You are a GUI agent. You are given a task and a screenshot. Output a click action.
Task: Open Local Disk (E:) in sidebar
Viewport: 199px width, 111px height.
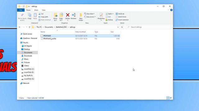point(29,72)
